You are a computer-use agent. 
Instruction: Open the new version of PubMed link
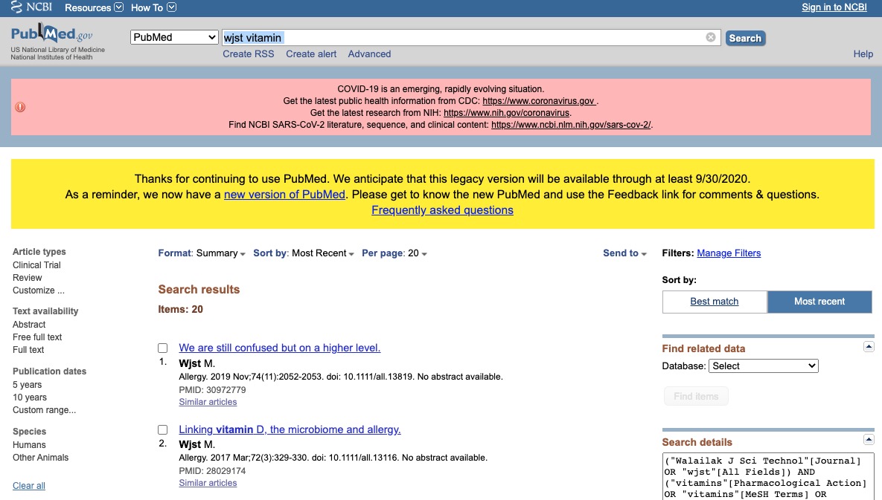[284, 195]
